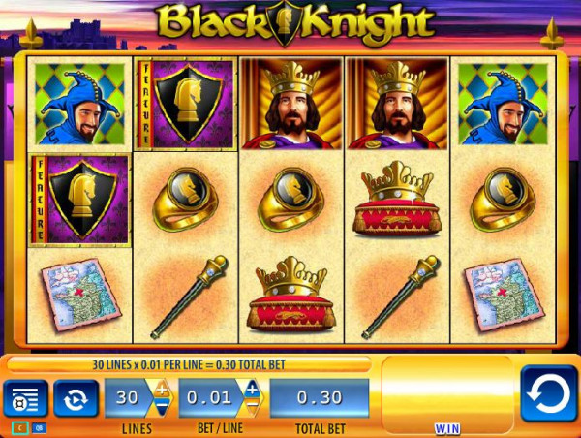
Task: Select the Feature shield symbol on reel two
Action: 185,104
